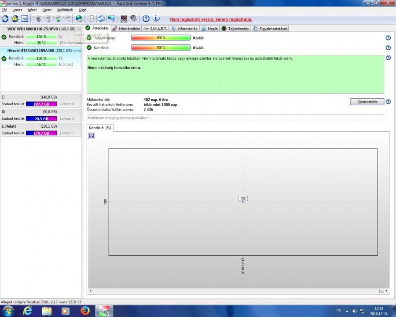
Task: Open the Beállítások menu
Action: click(65, 10)
